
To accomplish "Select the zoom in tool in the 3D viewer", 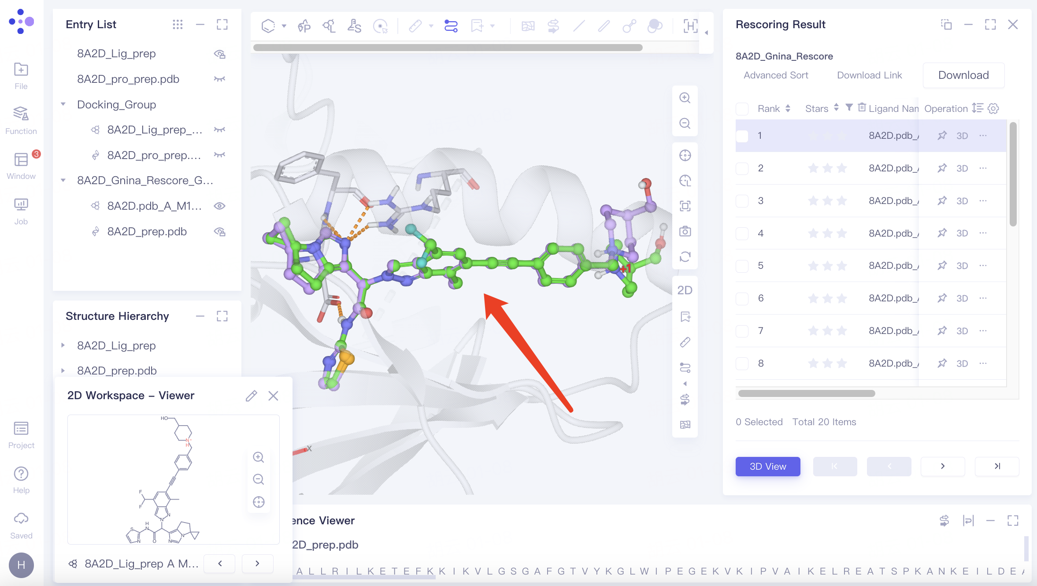I will pyautogui.click(x=685, y=98).
